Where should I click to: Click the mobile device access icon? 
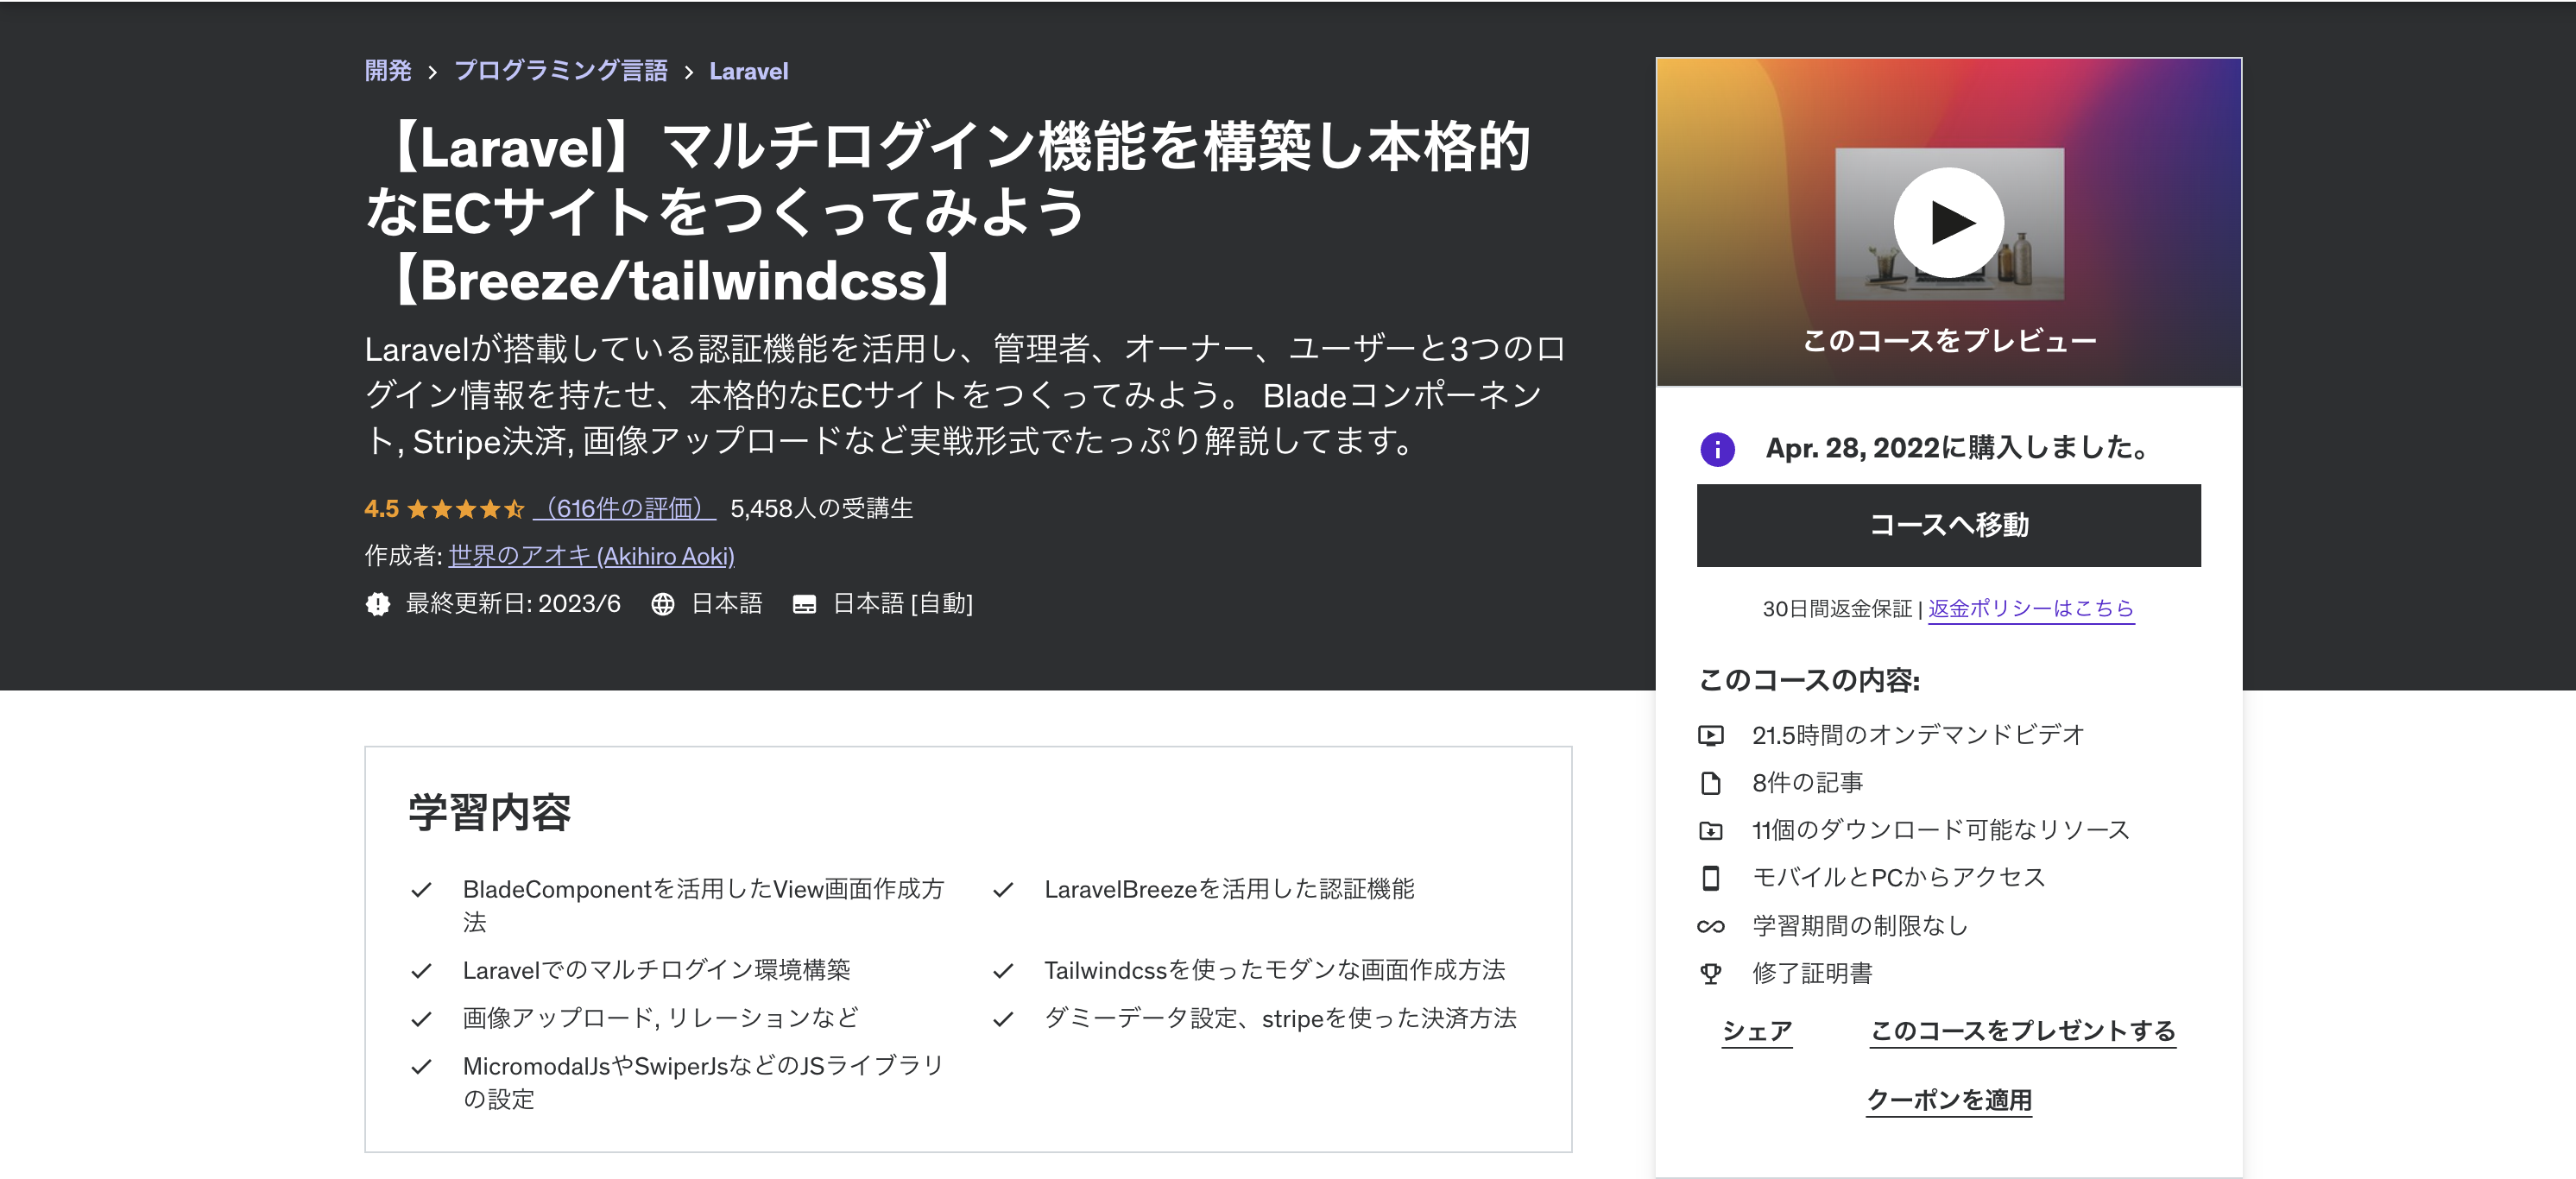(x=1710, y=878)
